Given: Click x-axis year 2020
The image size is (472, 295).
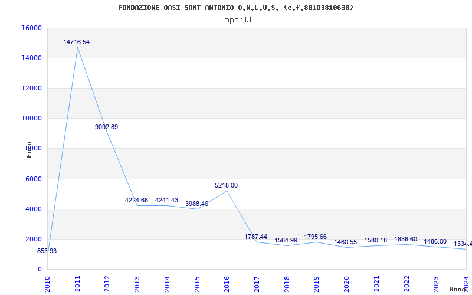Looking at the screenshot, I should (346, 284).
